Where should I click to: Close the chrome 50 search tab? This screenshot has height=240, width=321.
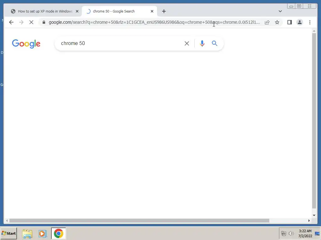tap(152, 11)
